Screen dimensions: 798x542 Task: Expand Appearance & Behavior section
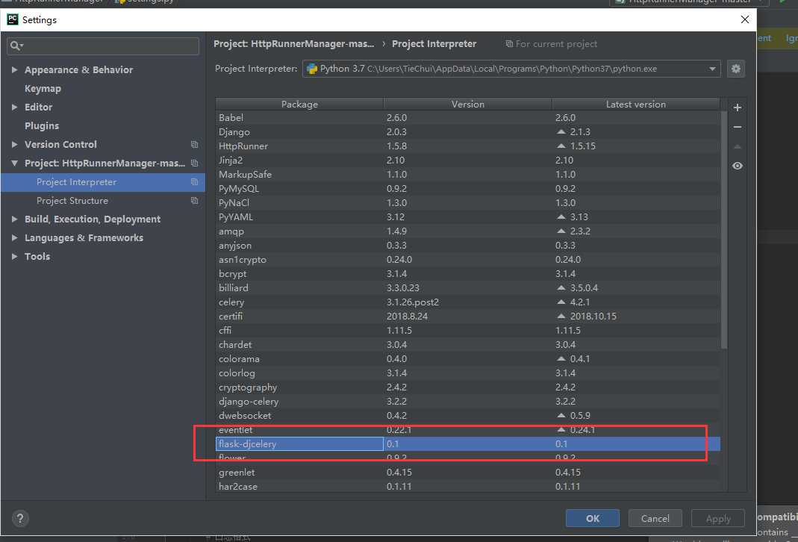click(14, 69)
